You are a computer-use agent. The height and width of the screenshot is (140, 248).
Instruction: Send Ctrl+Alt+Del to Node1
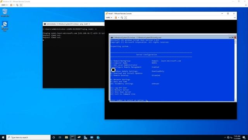[122, 17]
